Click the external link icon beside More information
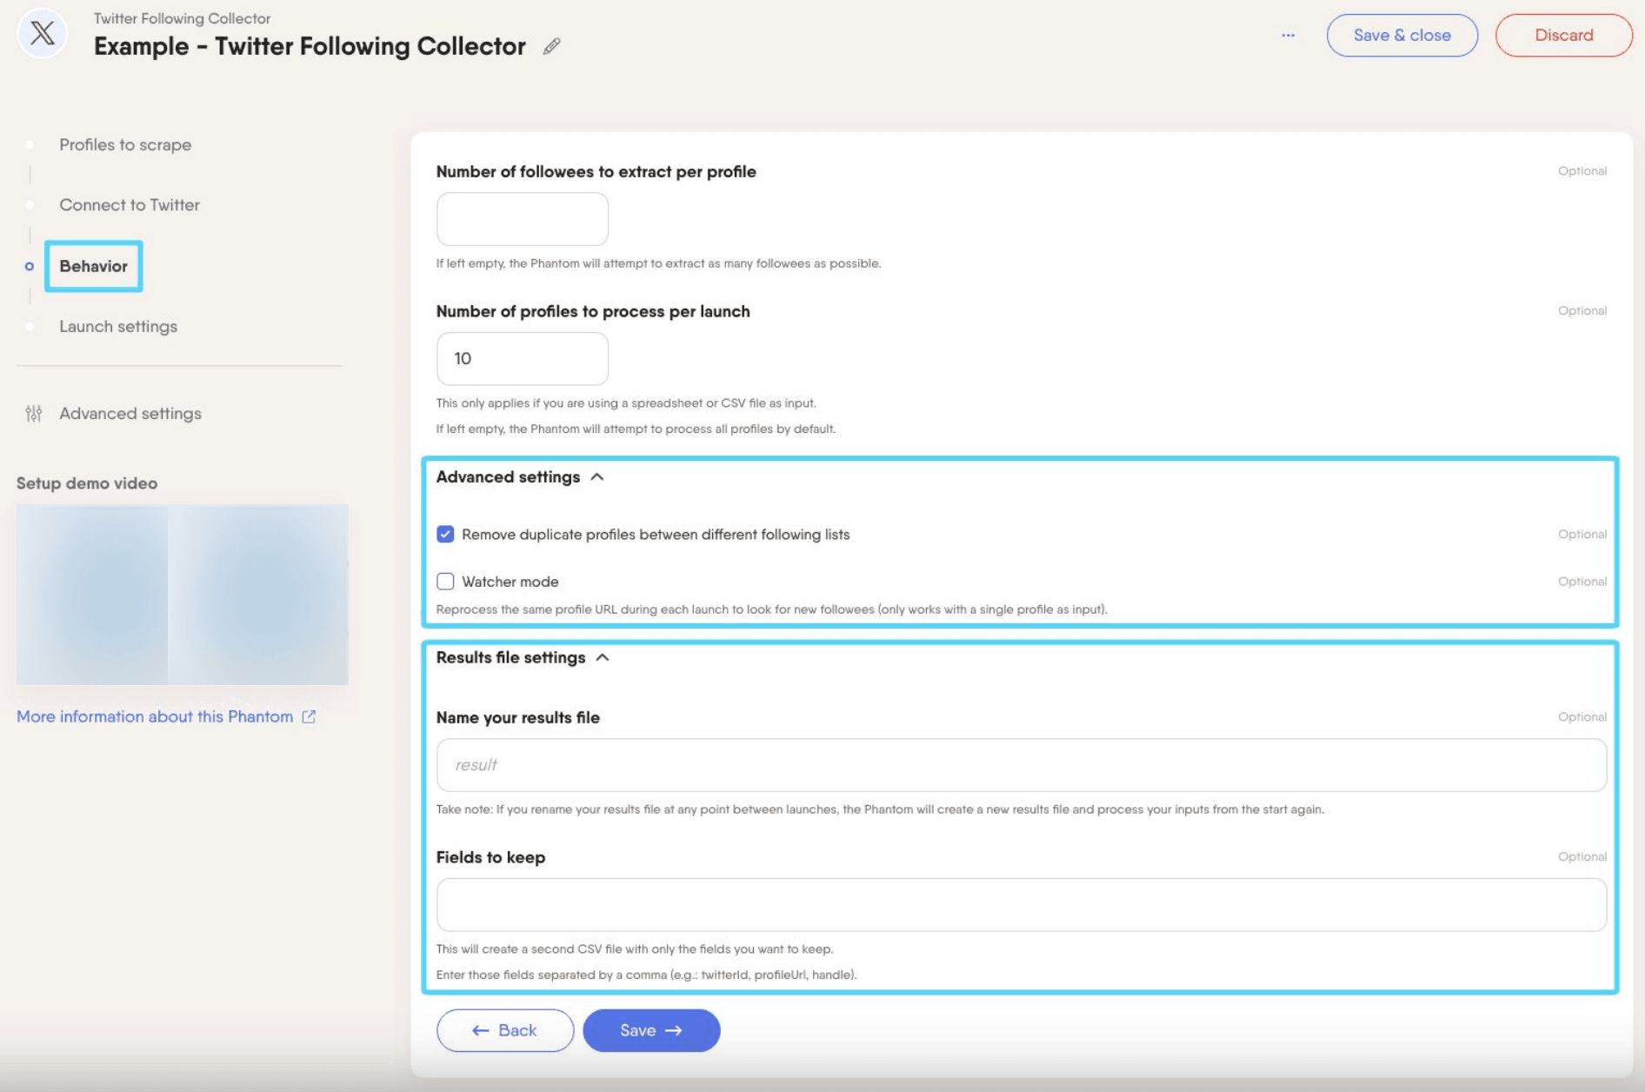The width and height of the screenshot is (1645, 1092). (x=309, y=716)
